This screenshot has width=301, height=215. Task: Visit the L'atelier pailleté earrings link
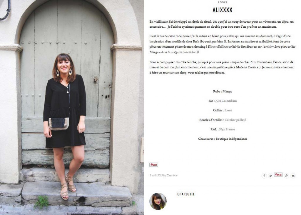pyautogui.click(x=235, y=120)
